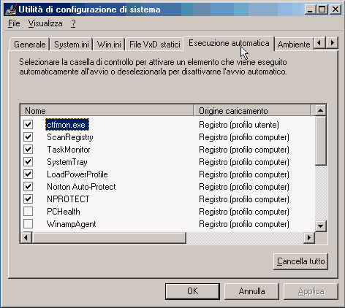Image resolution: width=345 pixels, height=308 pixels.
Task: Switch to the System.ini tab
Action: pos(72,45)
